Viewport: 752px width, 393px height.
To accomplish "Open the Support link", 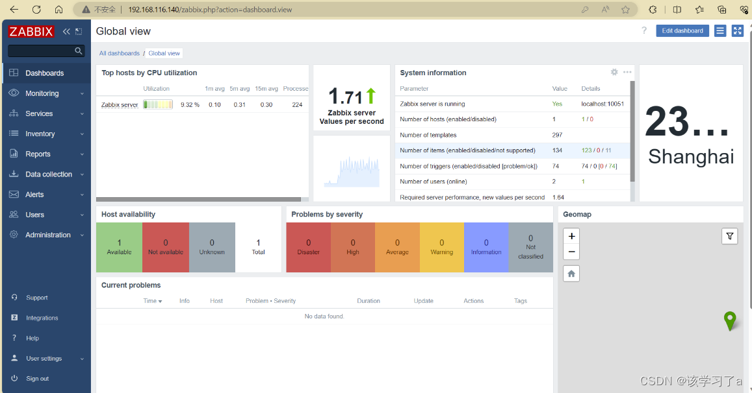I will click(x=37, y=298).
